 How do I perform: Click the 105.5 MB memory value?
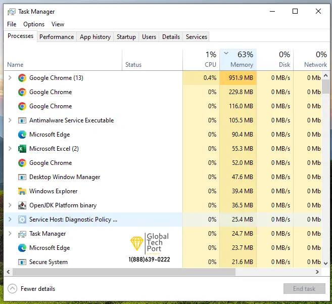(x=241, y=120)
